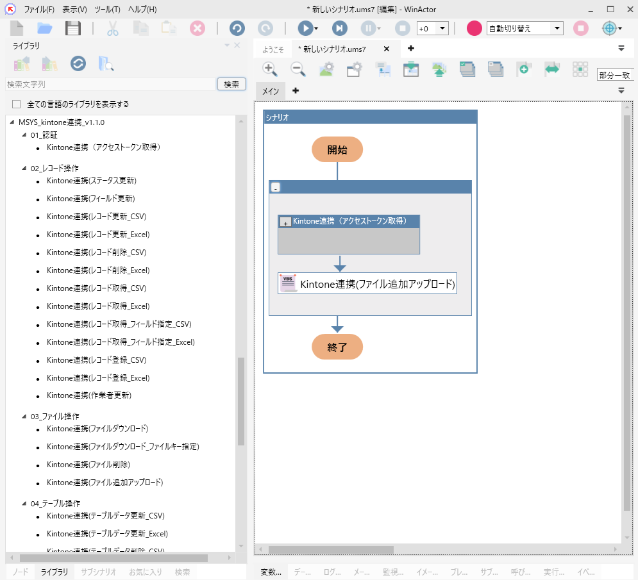The image size is (638, 580).
Task: Click the 開始 start node
Action: coord(337,150)
